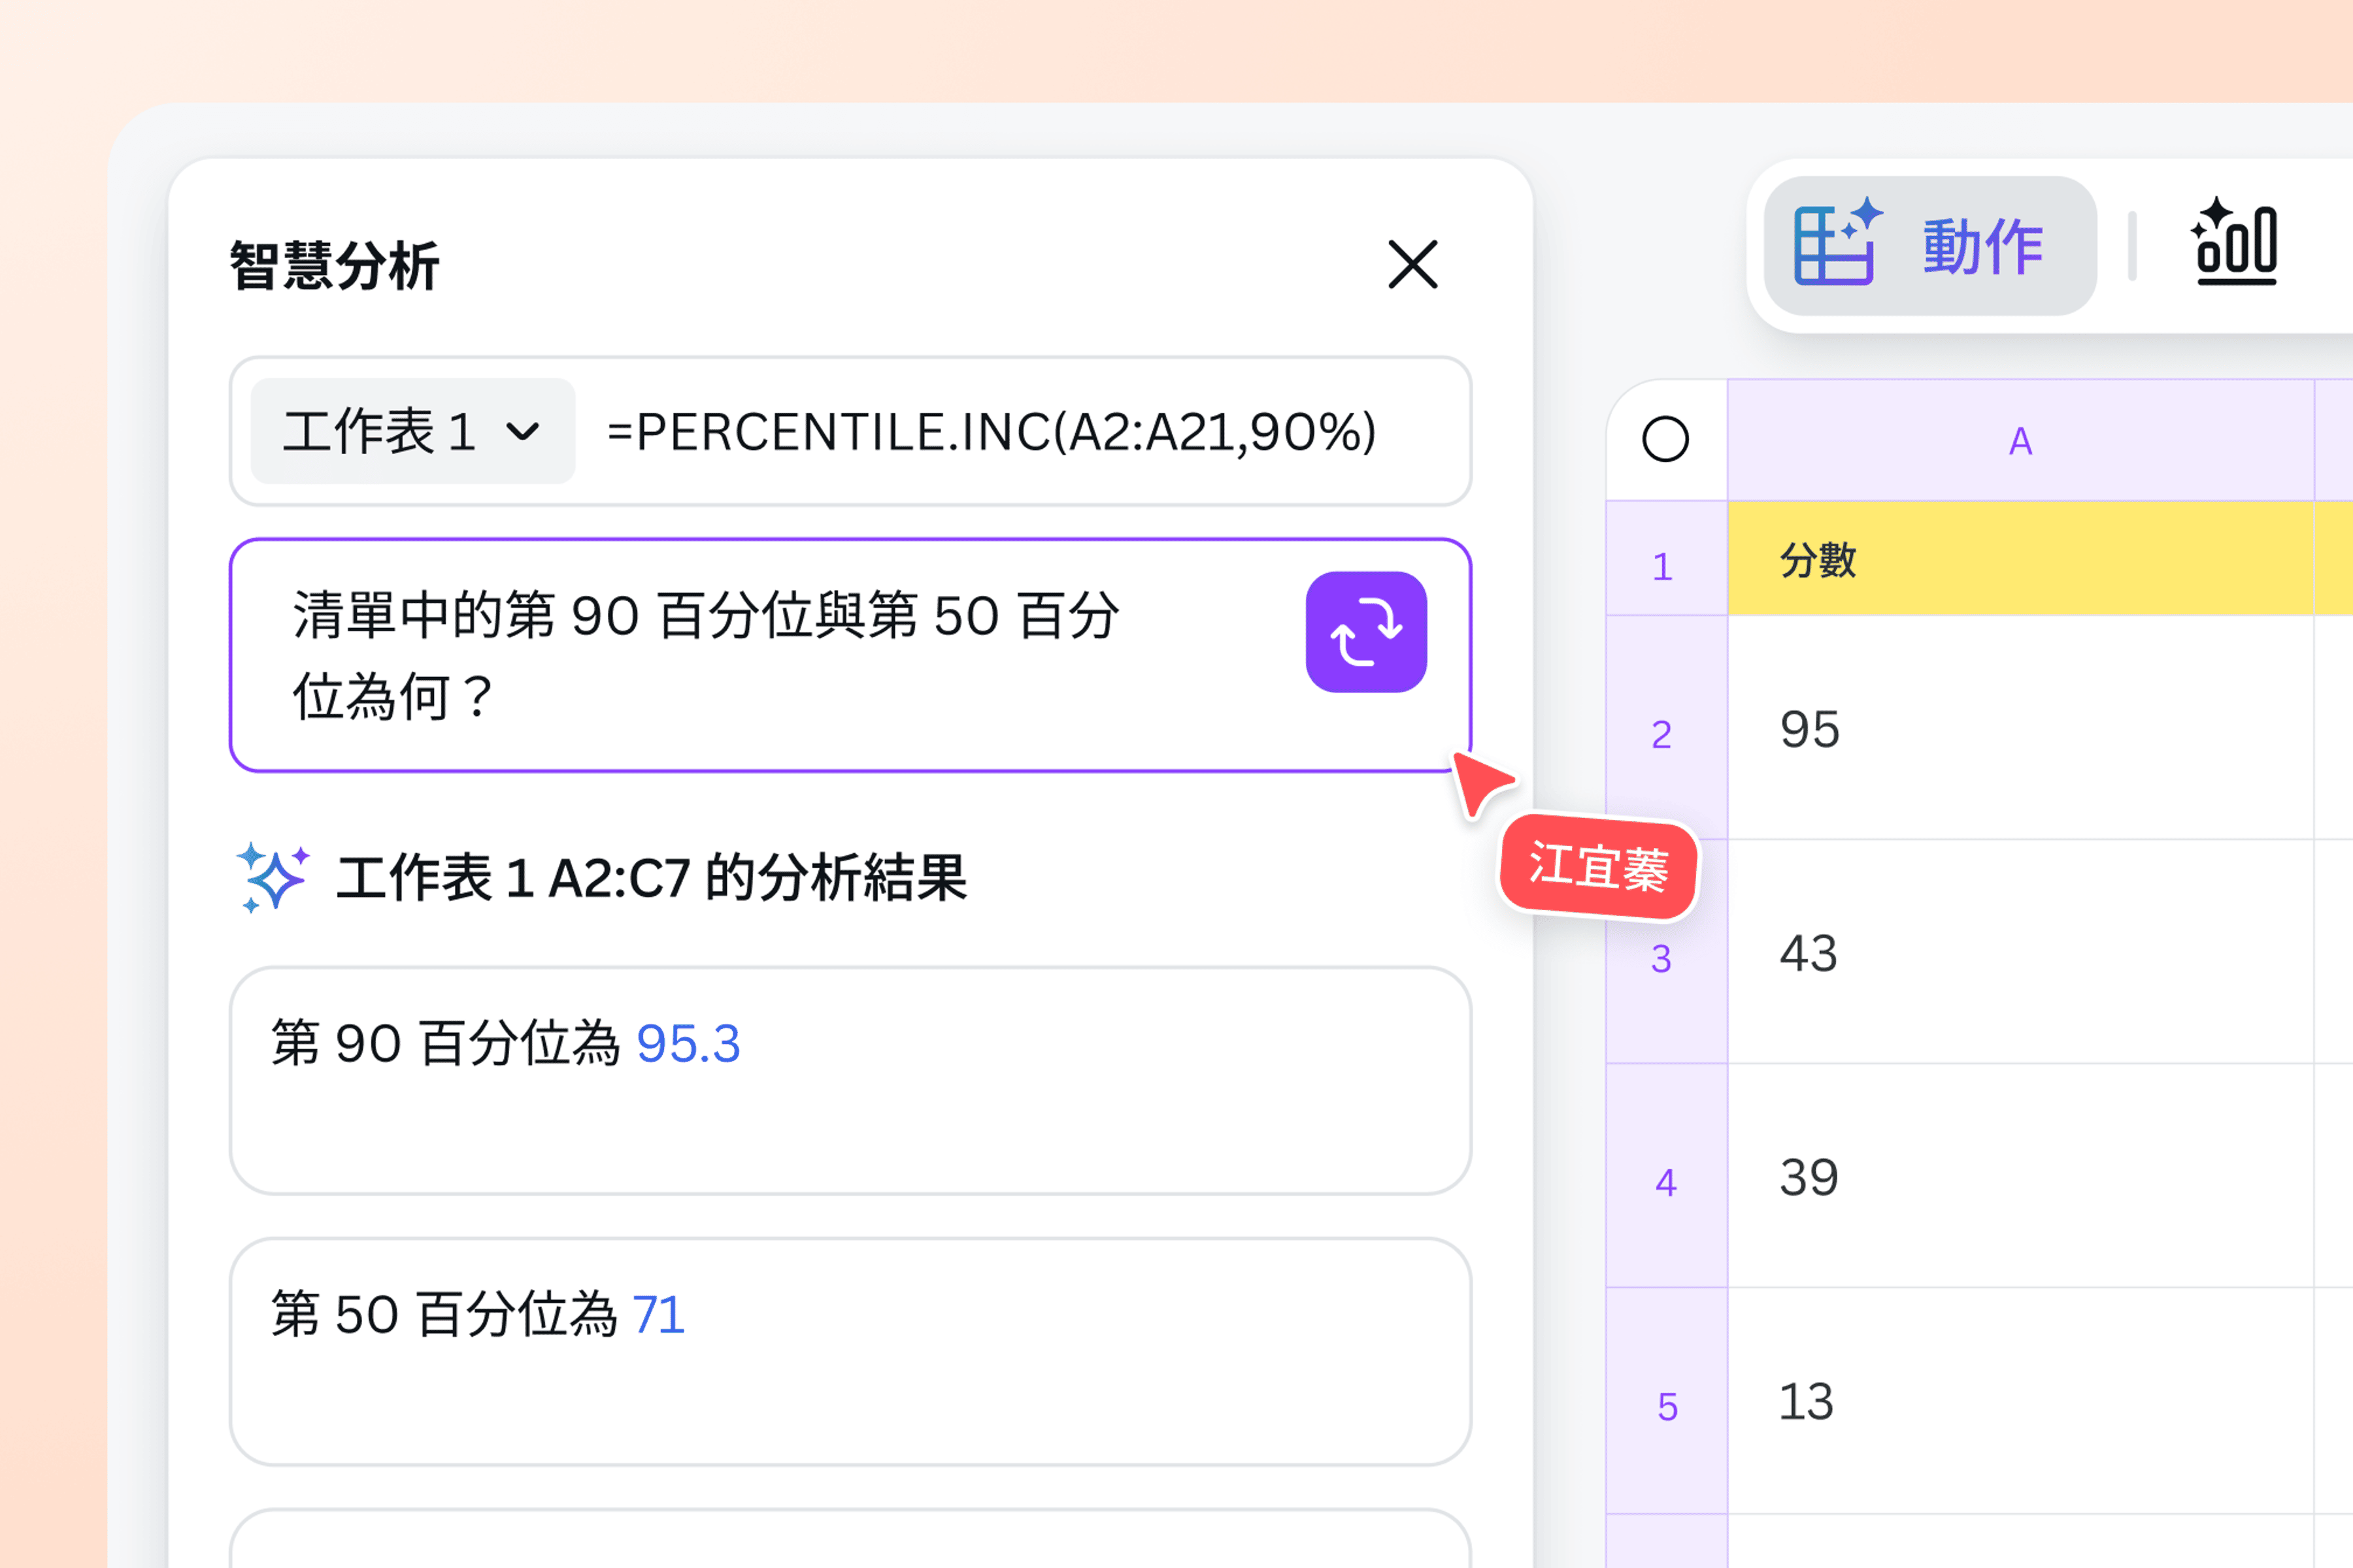The image size is (2353, 1568).
Task: Click the blue value 71
Action: (x=659, y=1315)
